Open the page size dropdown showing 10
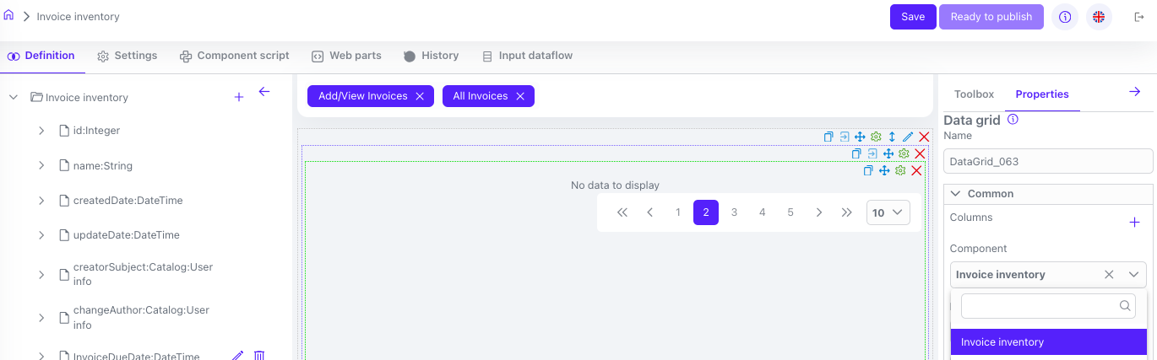The width and height of the screenshot is (1157, 360). click(888, 212)
